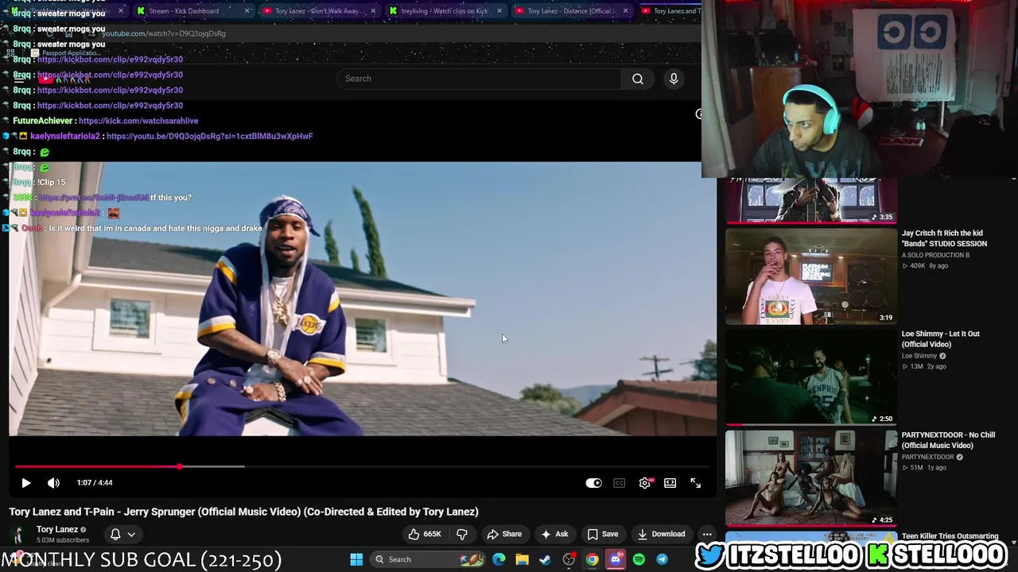Open Spotify from the taskbar
Viewport: 1018px width, 572px height.
[x=639, y=559]
